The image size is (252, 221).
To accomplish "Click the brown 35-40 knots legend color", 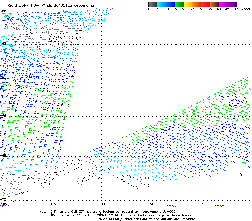I will click(x=215, y=4).
